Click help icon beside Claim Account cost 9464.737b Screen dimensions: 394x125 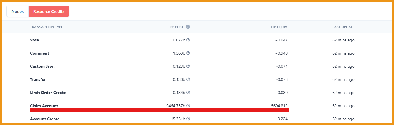[188, 106]
